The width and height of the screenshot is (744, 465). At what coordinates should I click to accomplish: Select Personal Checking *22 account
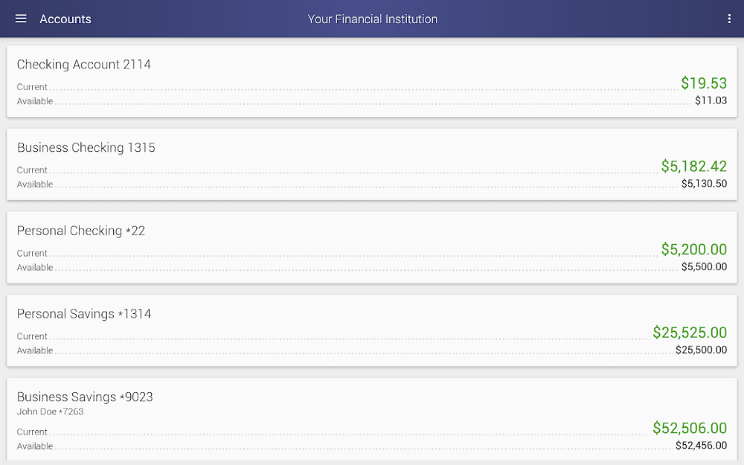[81, 231]
